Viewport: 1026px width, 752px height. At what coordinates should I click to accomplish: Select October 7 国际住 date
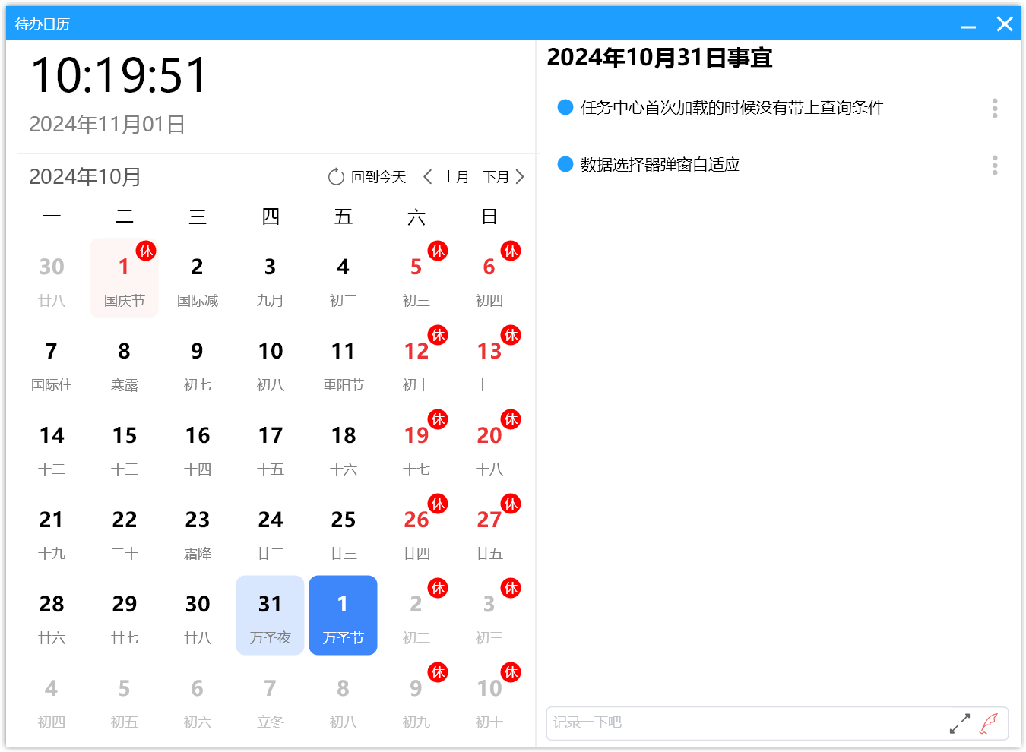52,362
